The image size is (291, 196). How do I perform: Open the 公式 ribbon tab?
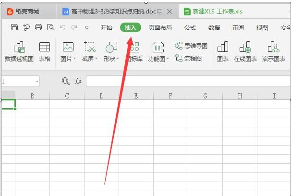click(190, 28)
